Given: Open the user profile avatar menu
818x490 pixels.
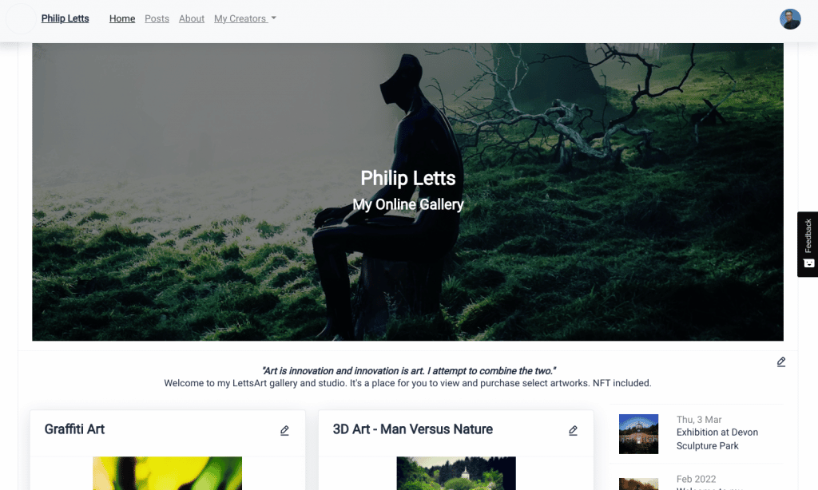Looking at the screenshot, I should click(x=790, y=19).
